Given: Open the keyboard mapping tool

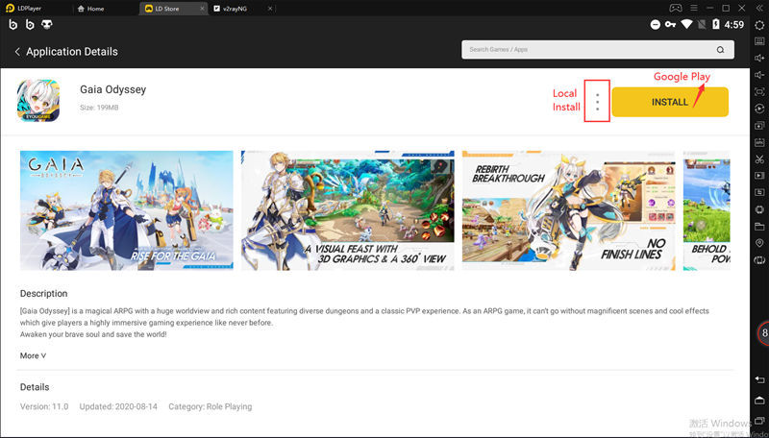Looking at the screenshot, I should click(x=759, y=41).
